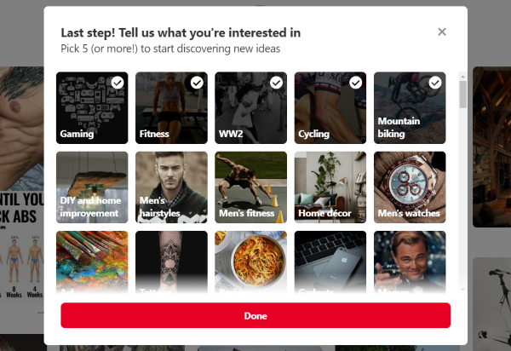The image size is (511, 351).
Task: Toggle off the Cycling checkmark
Action: (355, 83)
